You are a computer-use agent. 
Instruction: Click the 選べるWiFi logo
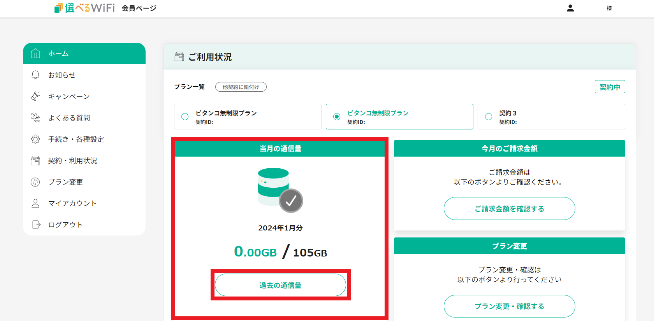tap(84, 8)
